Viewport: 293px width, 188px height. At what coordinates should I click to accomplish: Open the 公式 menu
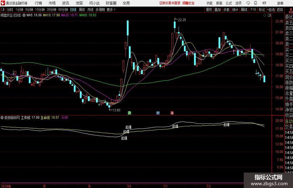pyautogui.click(x=229, y=3)
